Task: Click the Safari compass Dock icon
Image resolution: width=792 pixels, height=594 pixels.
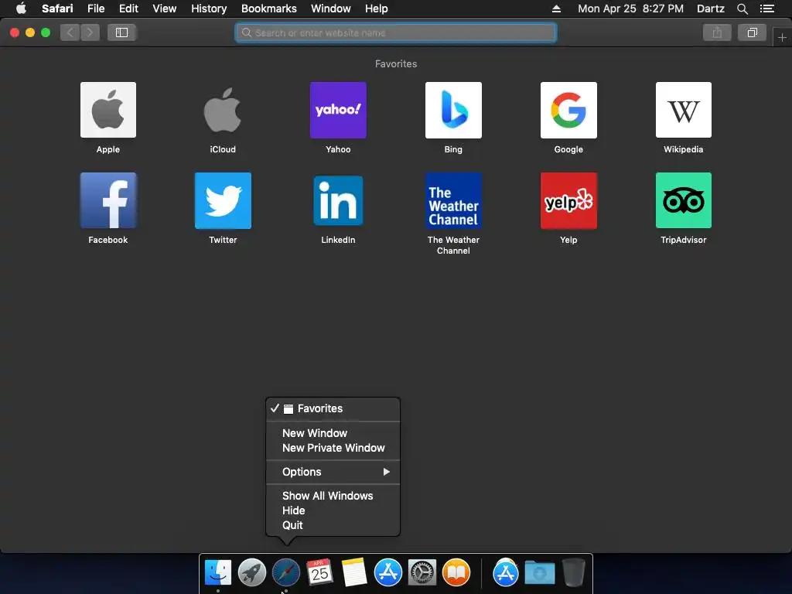Action: point(286,573)
